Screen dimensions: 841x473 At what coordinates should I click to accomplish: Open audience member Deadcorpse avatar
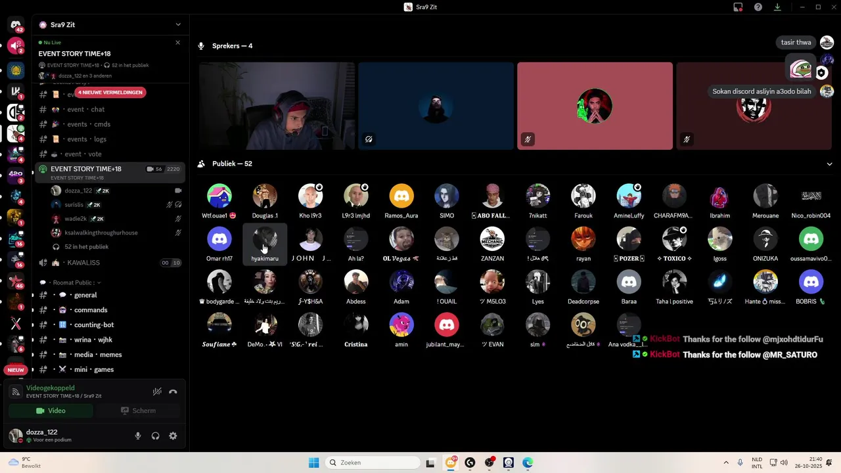[583, 282]
